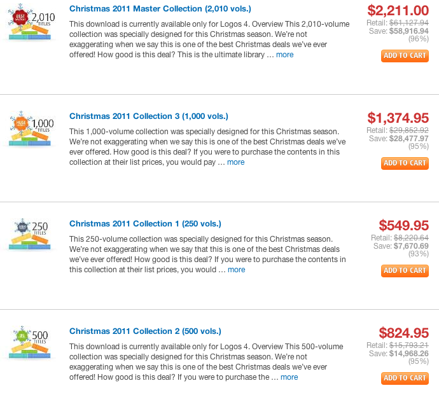Open Christmas 2011 Collection 3 title link
439x395 pixels.
coord(148,116)
